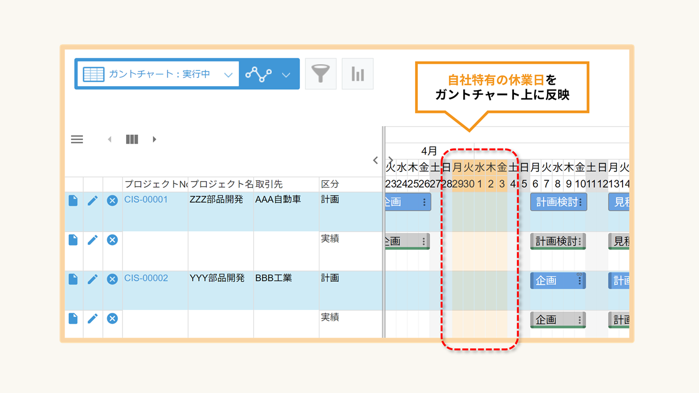
Task: Select the blue 計画検討 task bar
Action: 554,202
